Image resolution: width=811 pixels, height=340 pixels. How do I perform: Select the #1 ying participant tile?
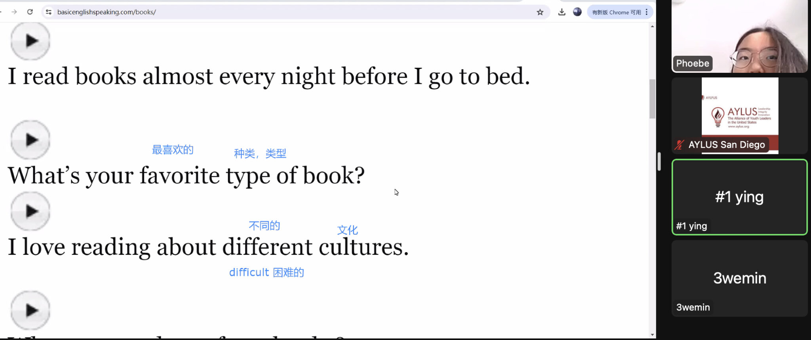click(x=739, y=197)
